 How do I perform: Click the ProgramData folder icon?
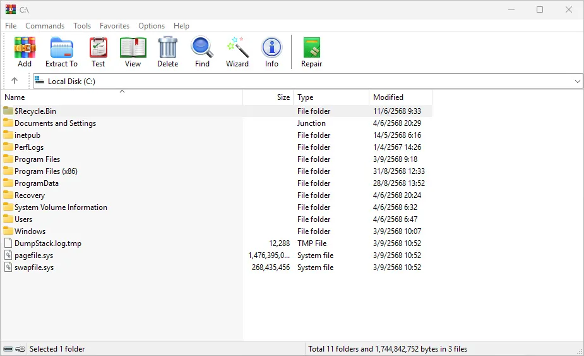[x=8, y=183]
